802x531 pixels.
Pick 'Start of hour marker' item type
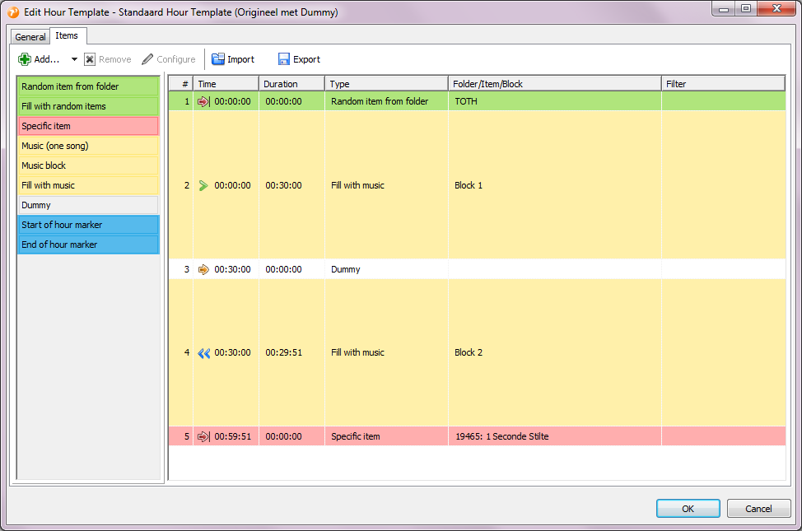point(88,225)
